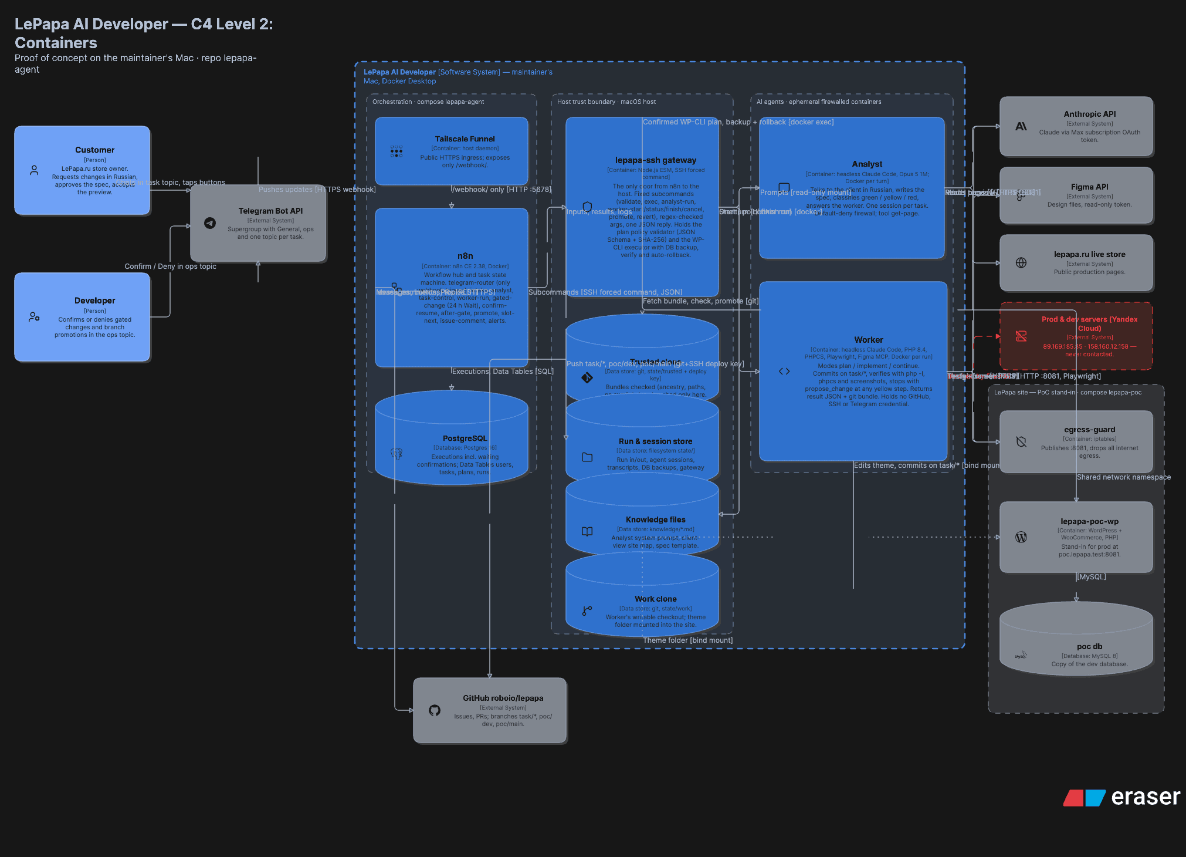
Task: Click the MySQL icon in poc db
Action: pyautogui.click(x=1021, y=654)
